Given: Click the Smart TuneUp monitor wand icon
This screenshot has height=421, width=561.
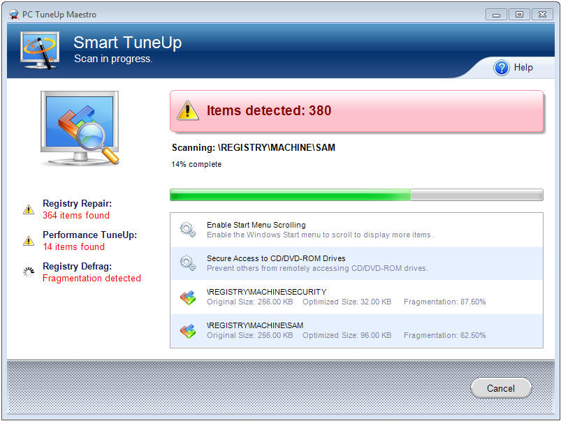Looking at the screenshot, I should 40,50.
